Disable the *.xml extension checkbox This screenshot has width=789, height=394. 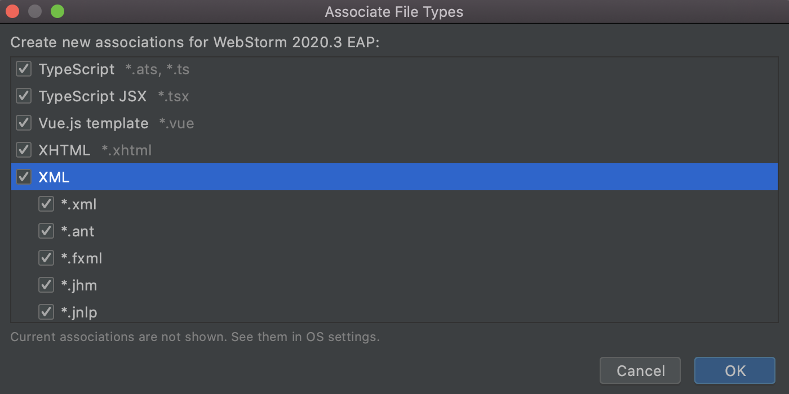click(46, 204)
